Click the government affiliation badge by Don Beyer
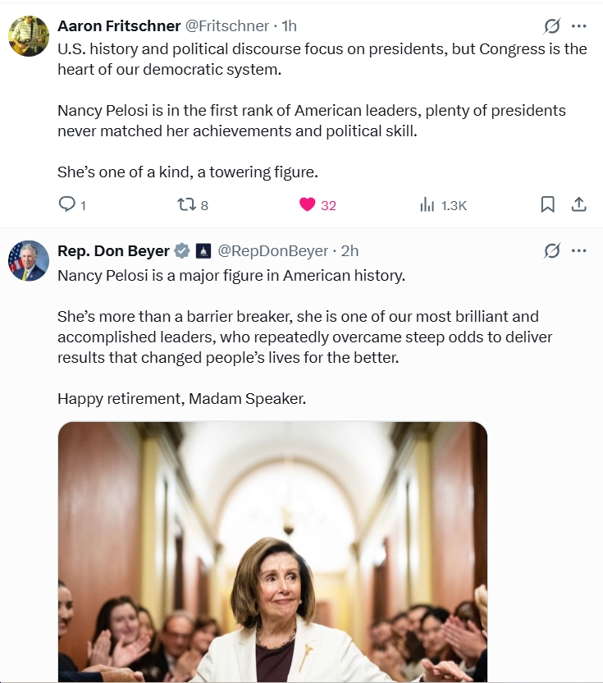This screenshot has width=603, height=683. (204, 251)
